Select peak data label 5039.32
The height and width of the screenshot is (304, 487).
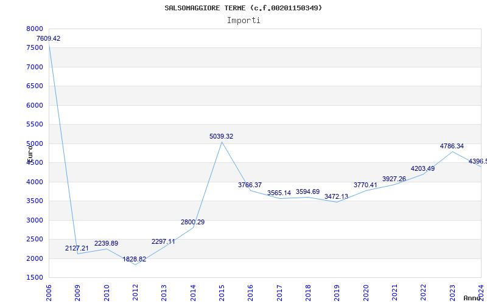(x=221, y=136)
